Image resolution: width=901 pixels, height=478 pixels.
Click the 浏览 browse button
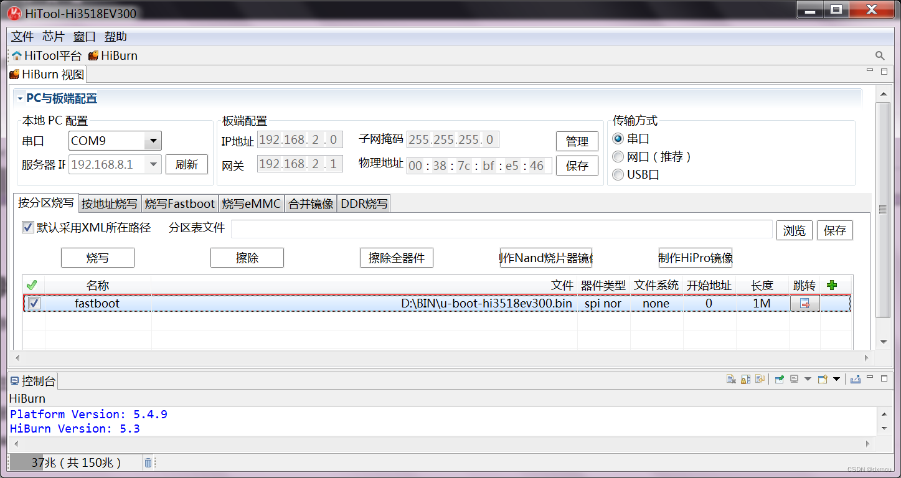795,230
